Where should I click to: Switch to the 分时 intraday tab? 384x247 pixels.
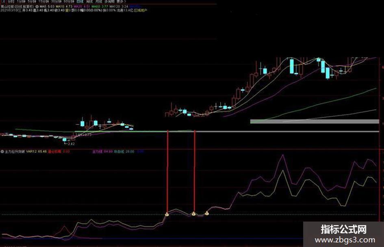click(11, 2)
